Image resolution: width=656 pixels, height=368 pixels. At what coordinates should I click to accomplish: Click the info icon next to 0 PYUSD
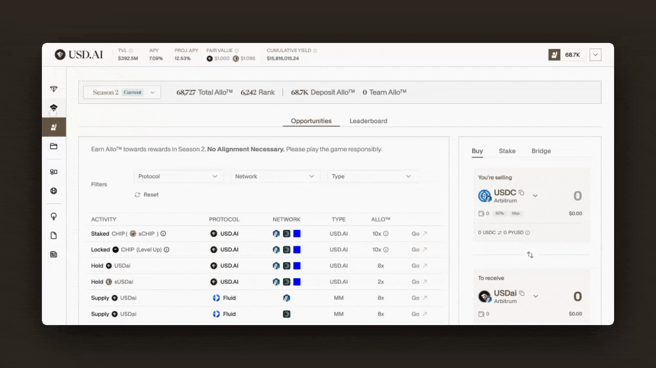[527, 233]
